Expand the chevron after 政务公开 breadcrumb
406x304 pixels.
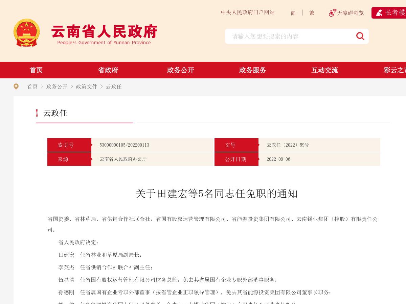pos(72,86)
